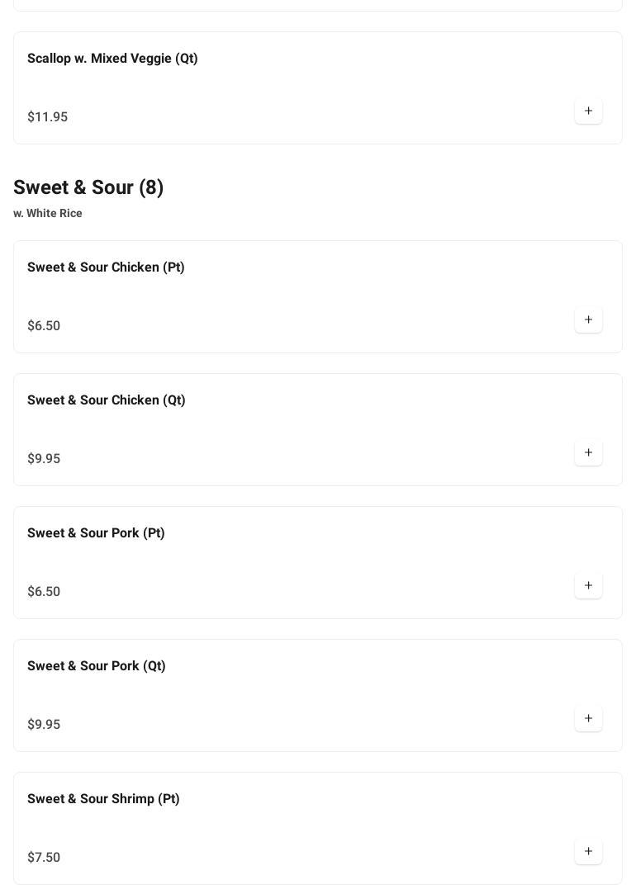Viewport: 636px width, 894px height.
Task: Add Scallop w. Mixed Veggie (Qt) to cart
Action: 588,111
